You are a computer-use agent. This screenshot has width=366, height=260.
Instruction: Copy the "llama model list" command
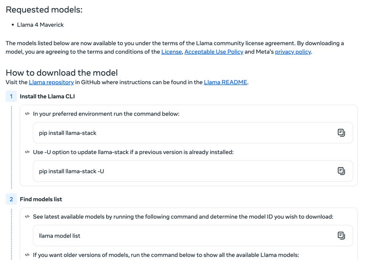click(341, 236)
